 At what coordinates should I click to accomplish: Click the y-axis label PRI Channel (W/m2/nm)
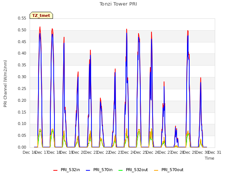5,84
